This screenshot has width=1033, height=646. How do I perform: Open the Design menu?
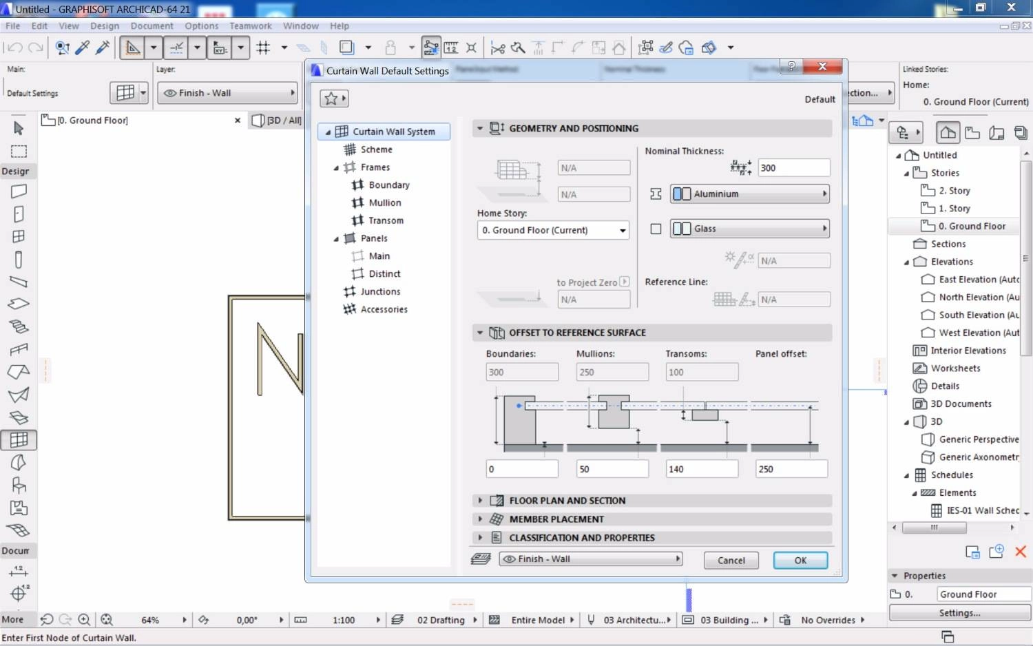click(x=105, y=26)
